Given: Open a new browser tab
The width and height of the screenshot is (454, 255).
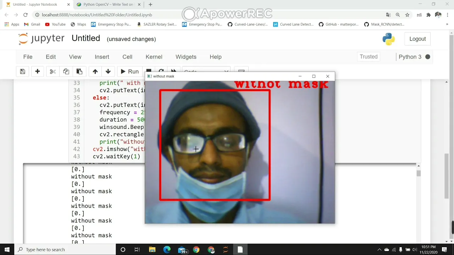Looking at the screenshot, I should click(150, 5).
